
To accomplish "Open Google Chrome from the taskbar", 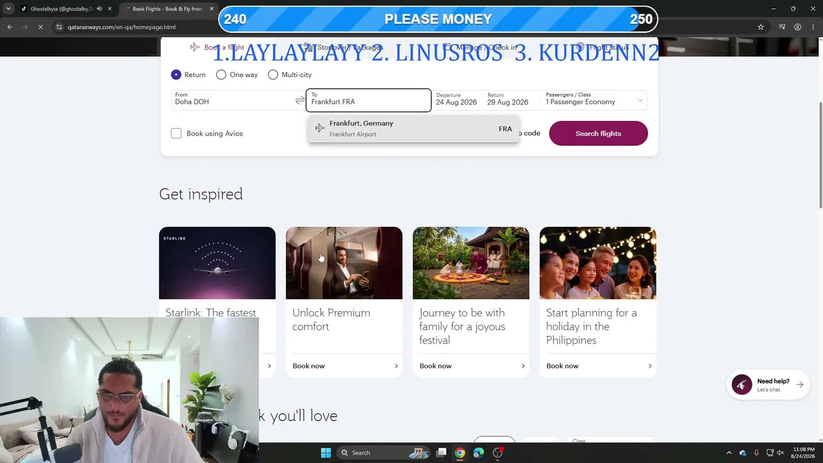I will click(x=460, y=453).
